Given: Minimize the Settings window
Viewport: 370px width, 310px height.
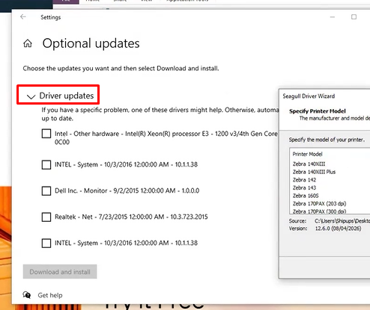Looking at the screenshot, I should click(333, 17).
